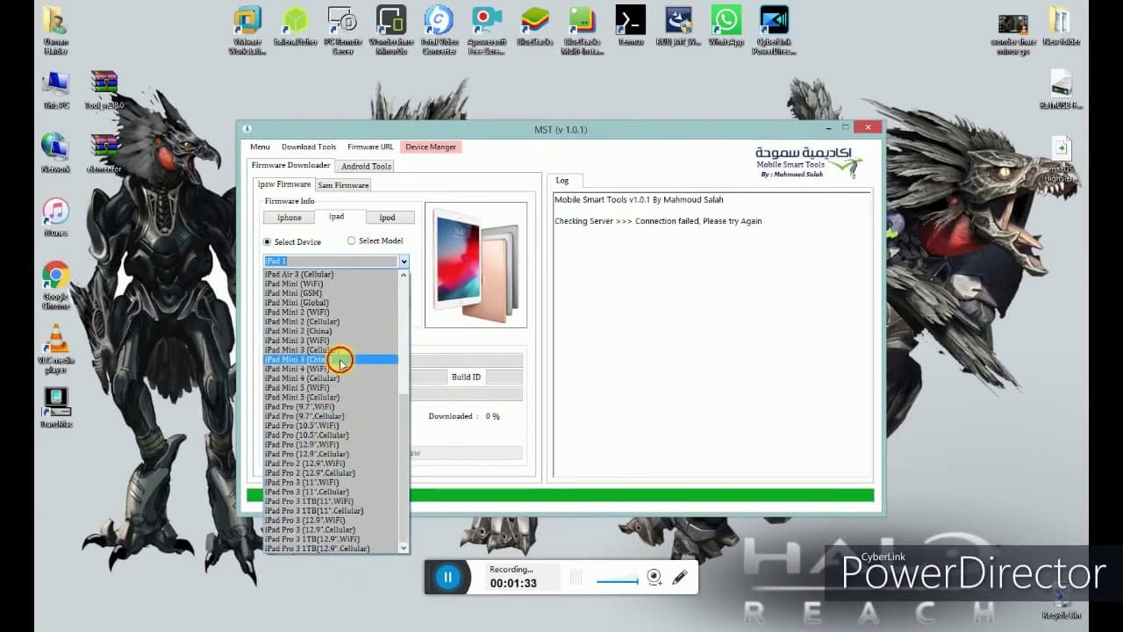1123x632 pixels.
Task: Launch Apowersoft Free Screen Recorder shortcut
Action: [x=487, y=31]
